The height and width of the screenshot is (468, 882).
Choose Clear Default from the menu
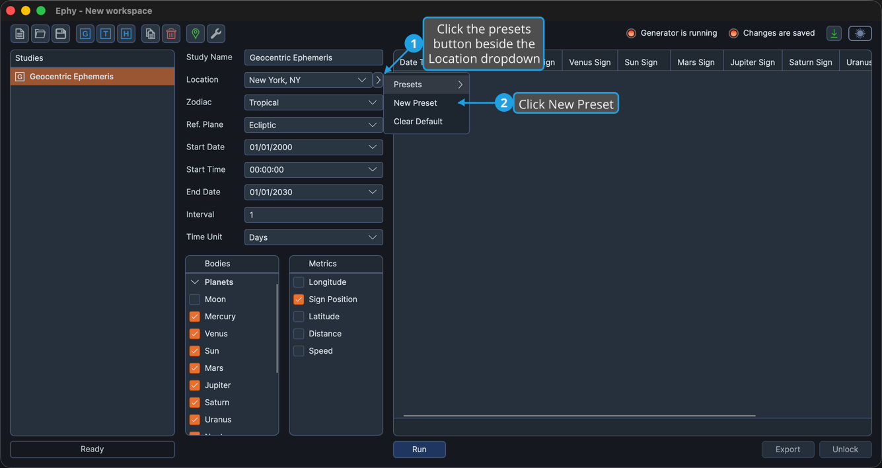coord(427,122)
